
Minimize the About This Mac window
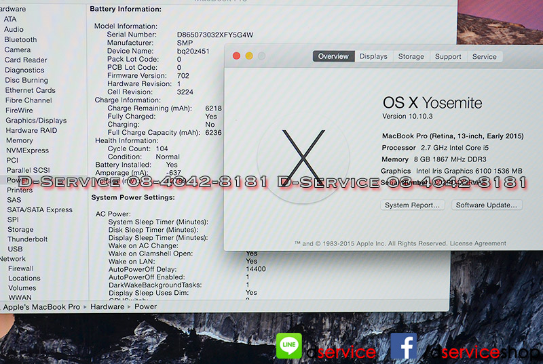(249, 56)
